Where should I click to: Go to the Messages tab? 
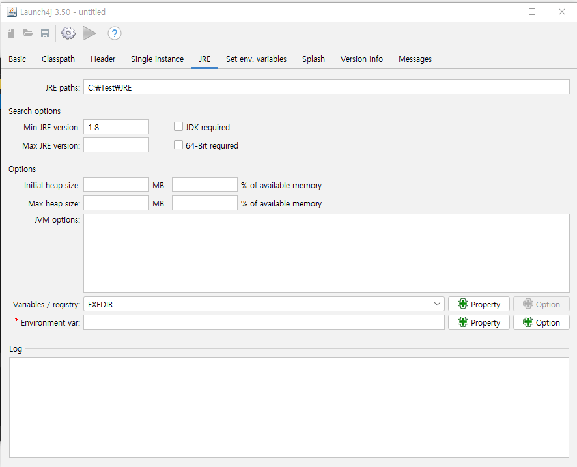[415, 59]
